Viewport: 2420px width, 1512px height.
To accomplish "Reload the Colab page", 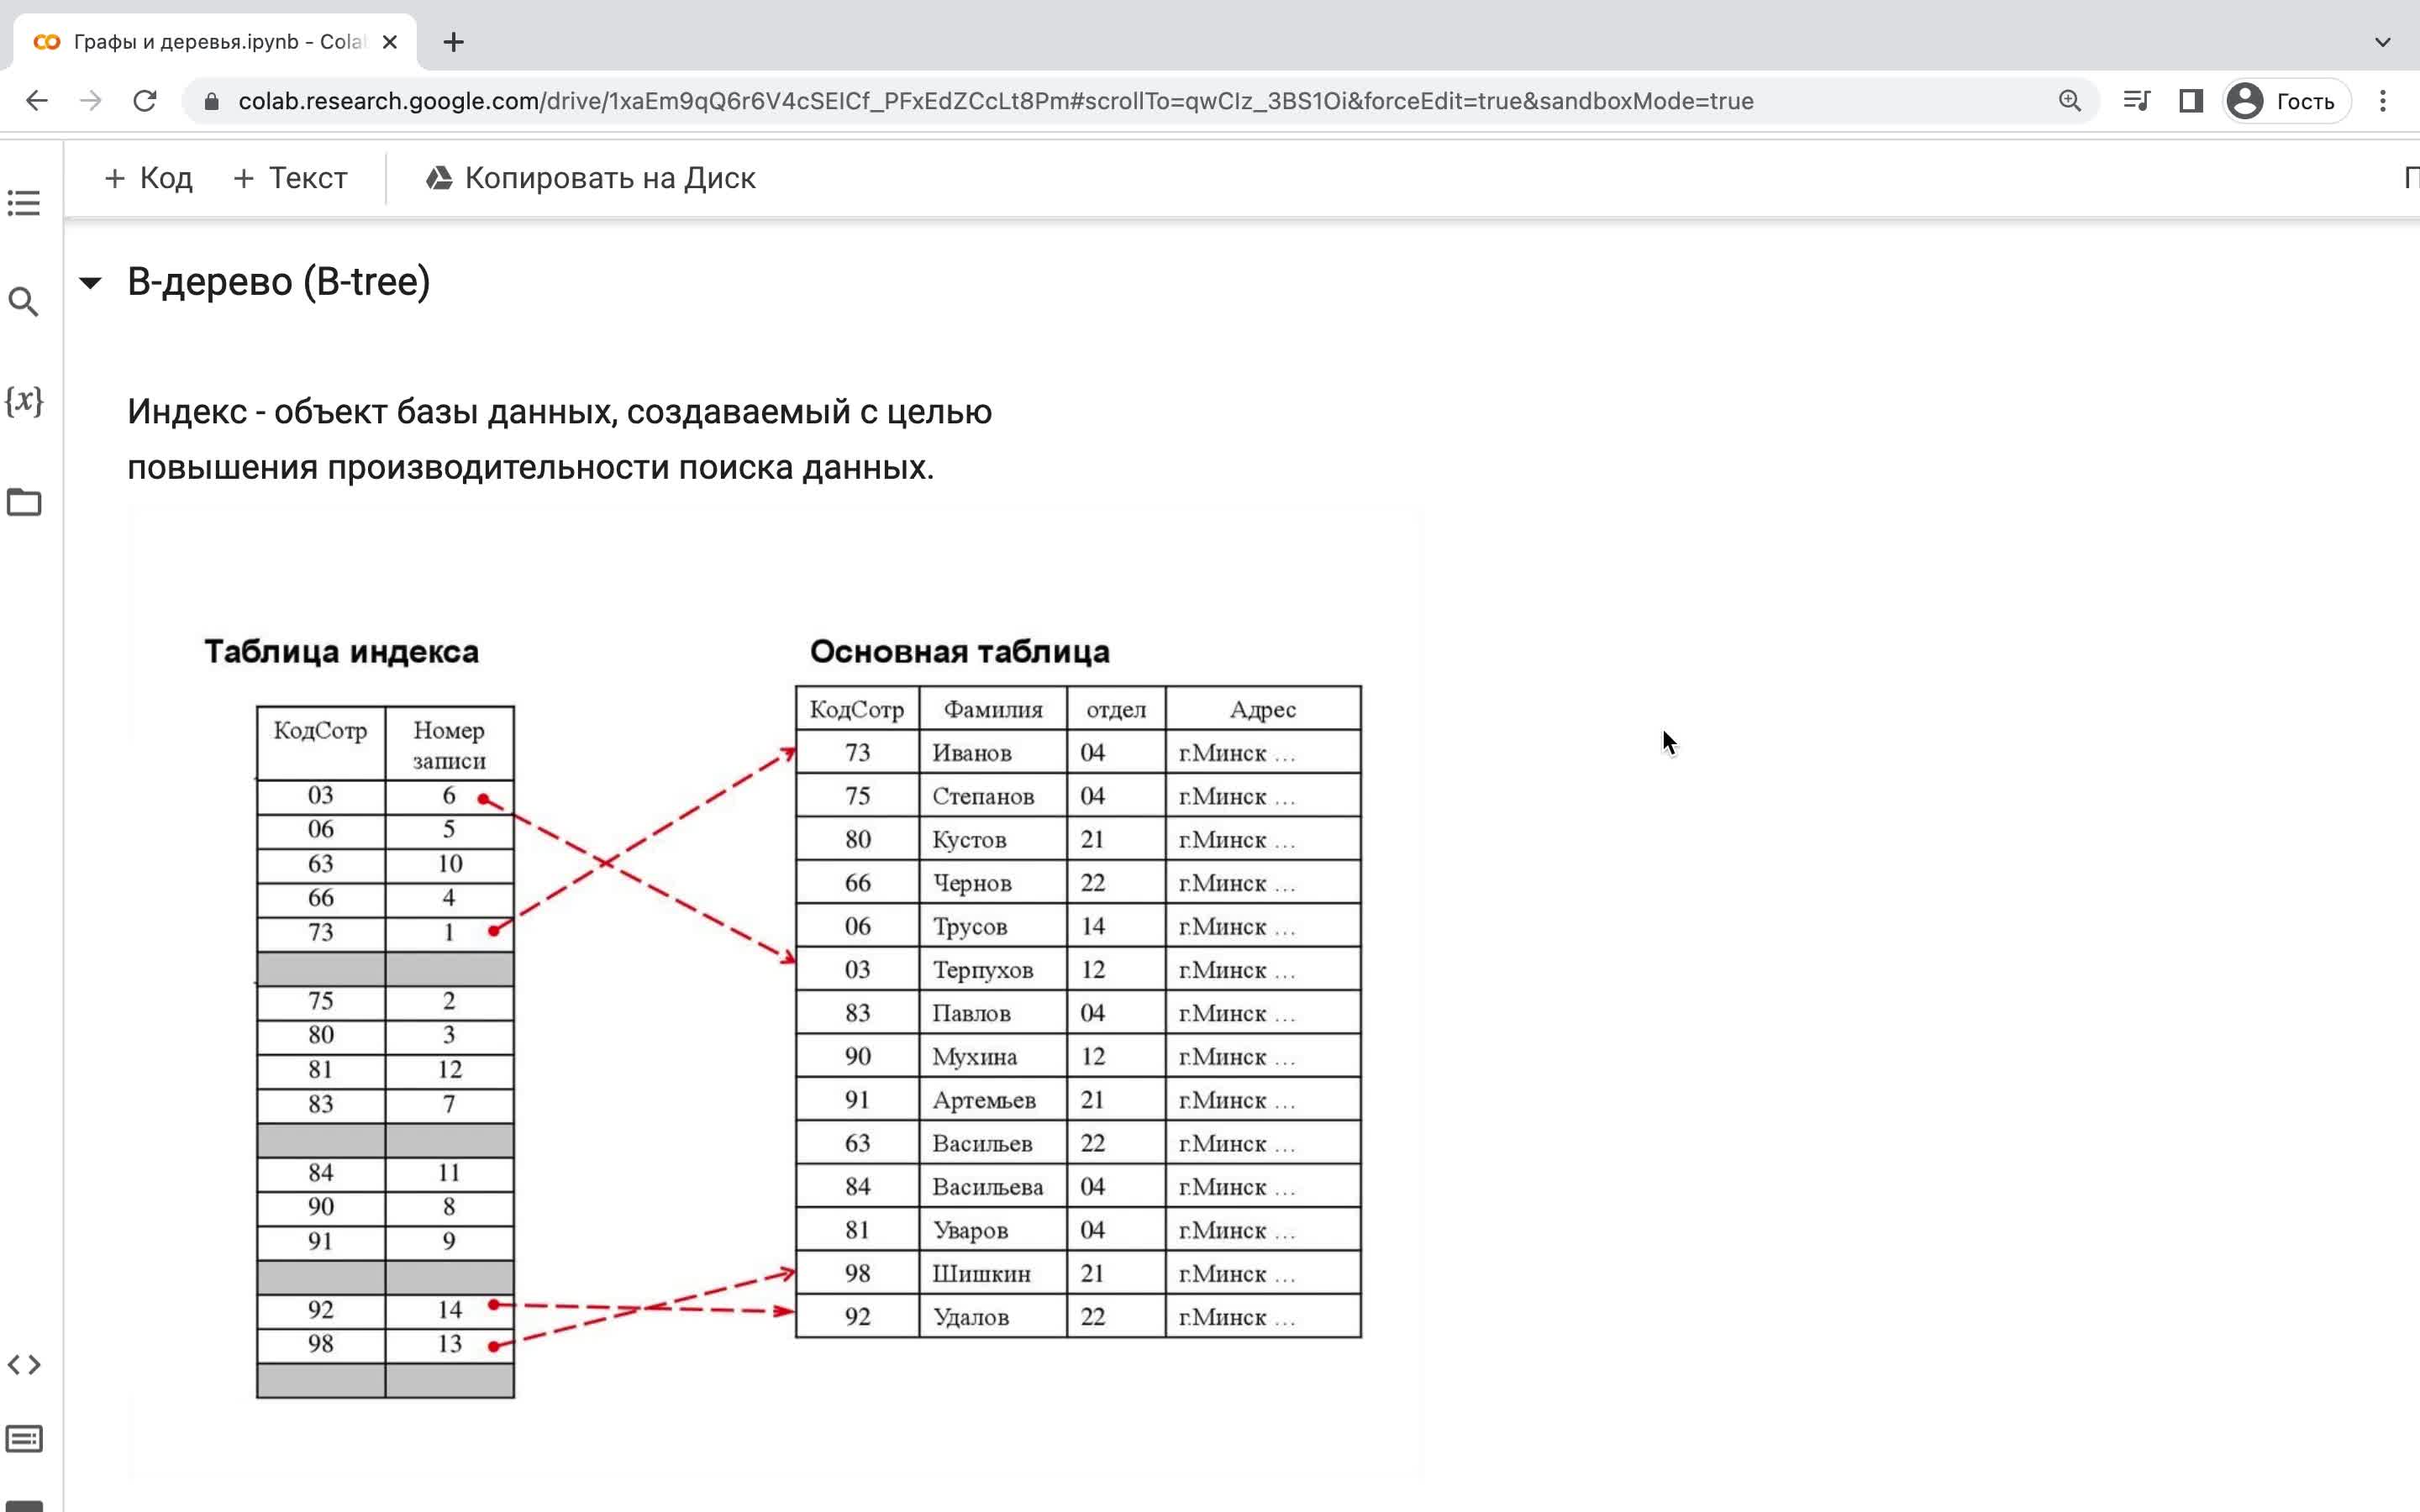I will pos(145,101).
